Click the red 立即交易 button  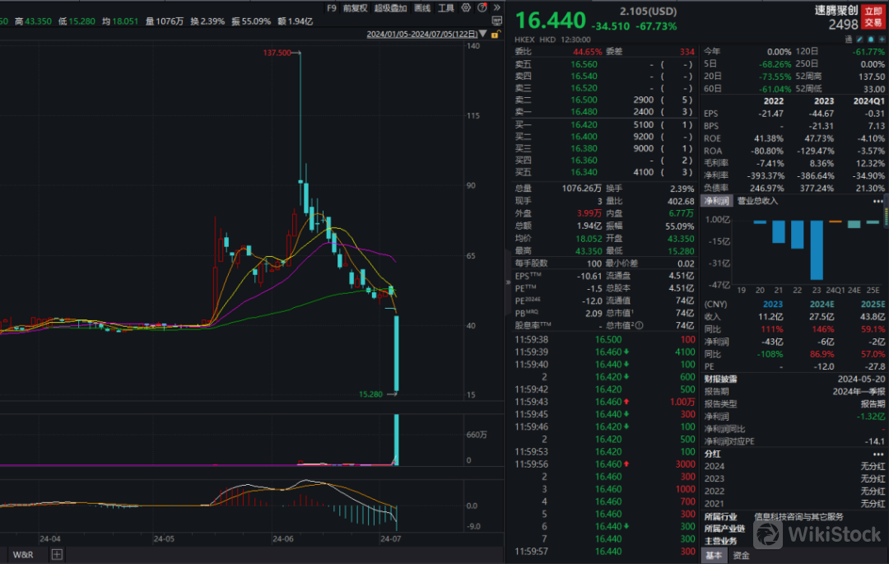873,17
